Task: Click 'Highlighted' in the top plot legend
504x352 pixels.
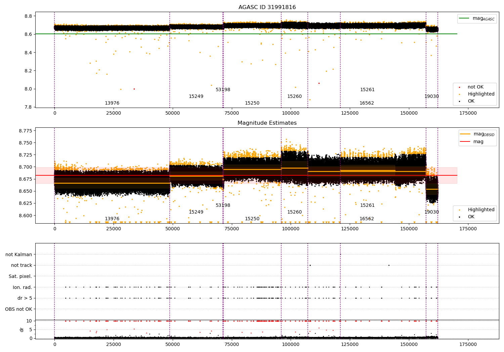Action: click(x=481, y=94)
